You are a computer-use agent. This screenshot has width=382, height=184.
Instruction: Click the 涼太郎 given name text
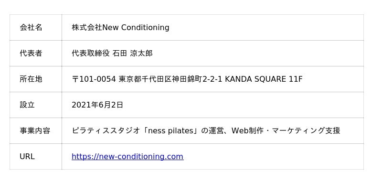click(141, 53)
